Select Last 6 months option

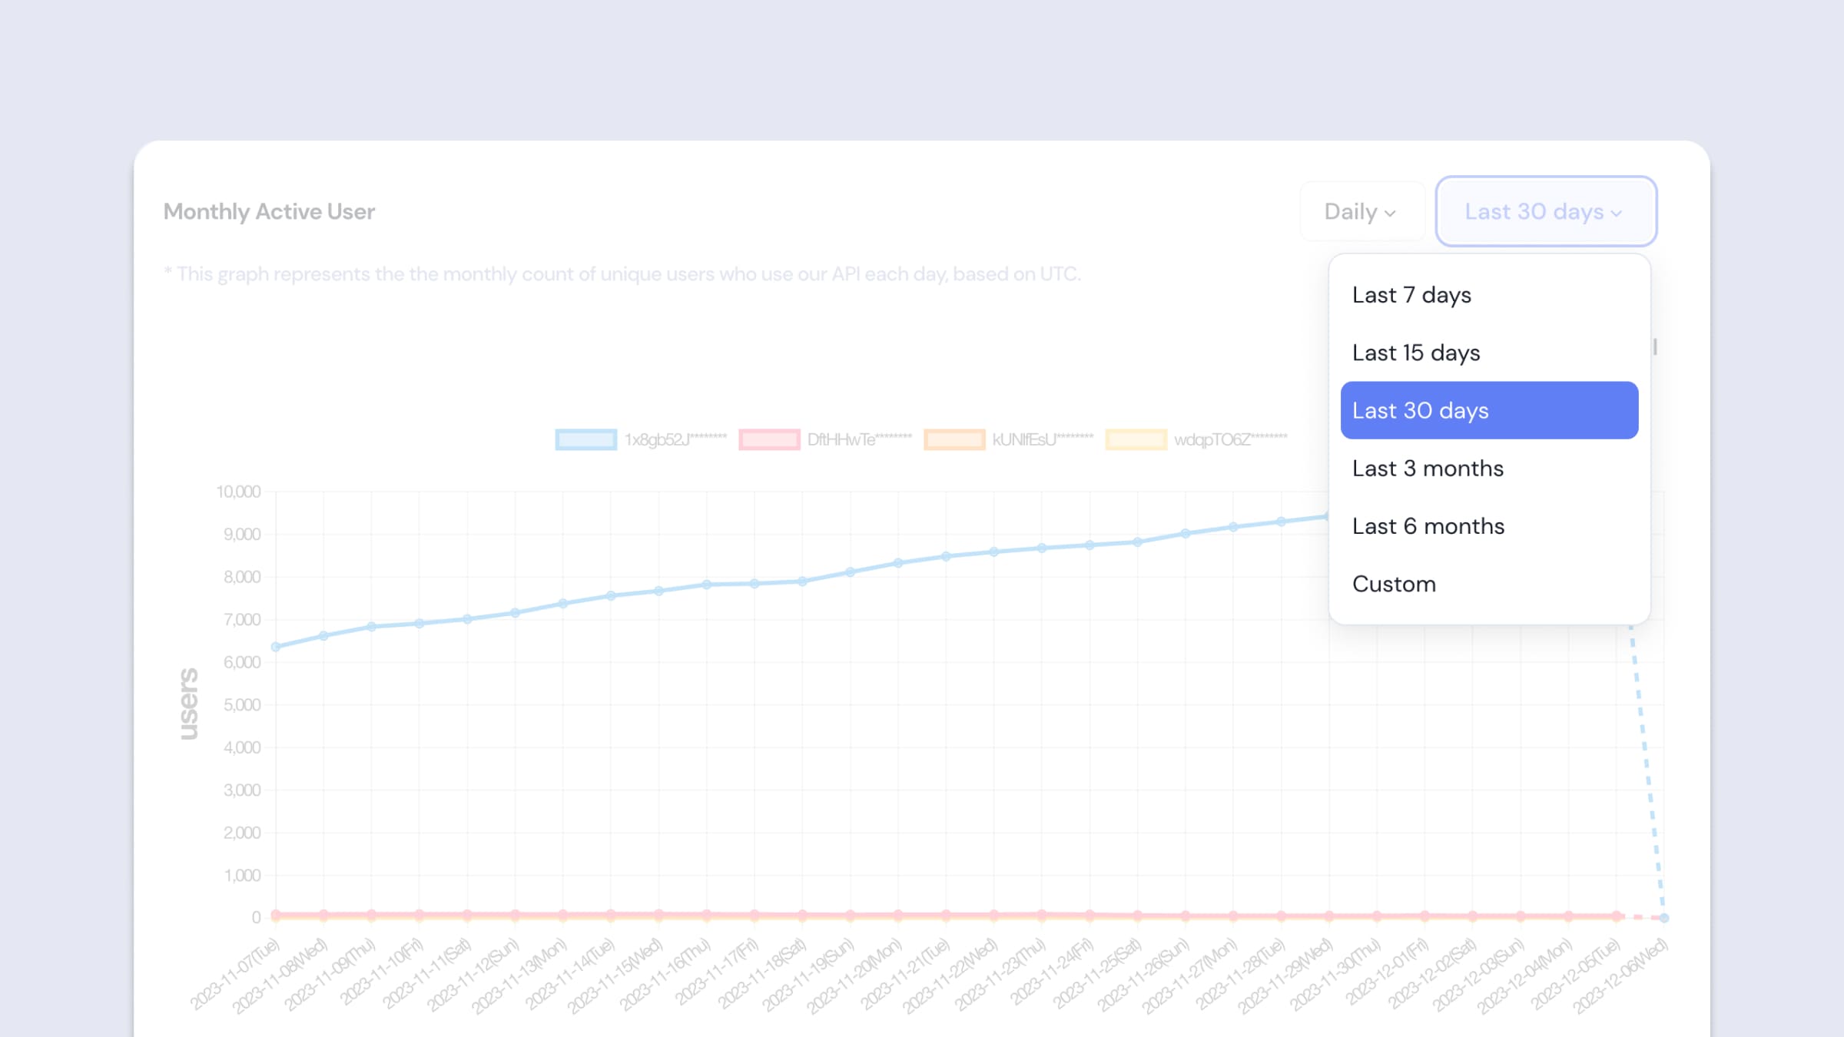coord(1428,525)
